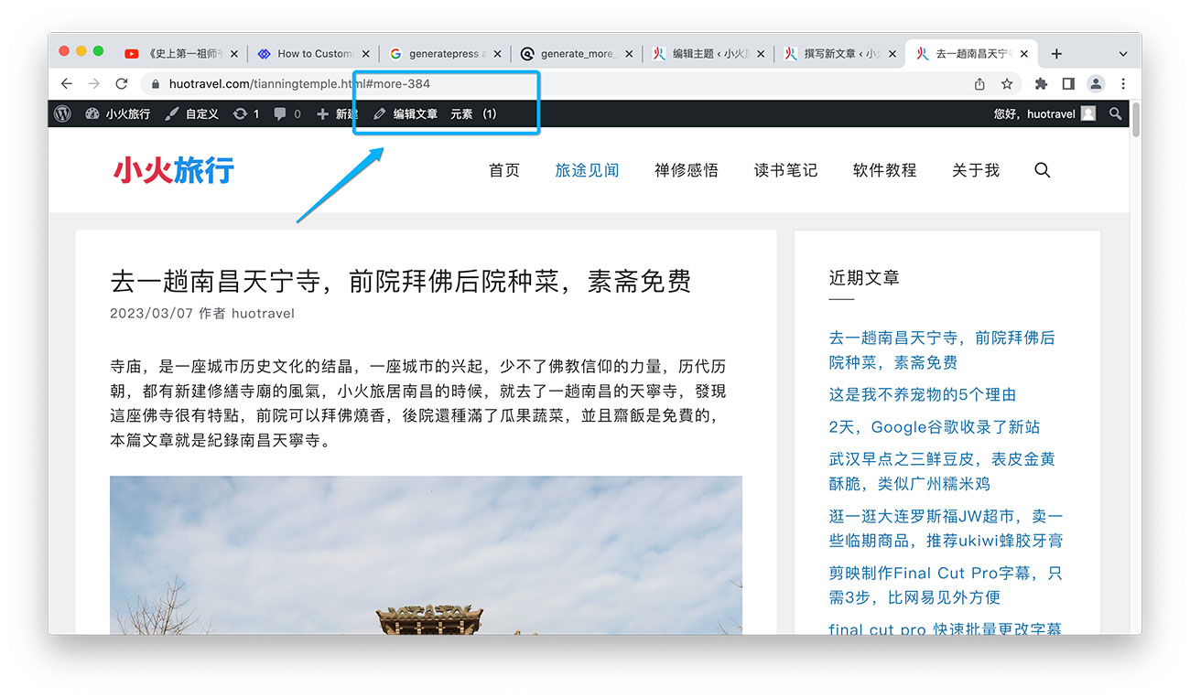Click the search magnifier in site navigation
The image size is (1190, 698).
pos(1042,170)
